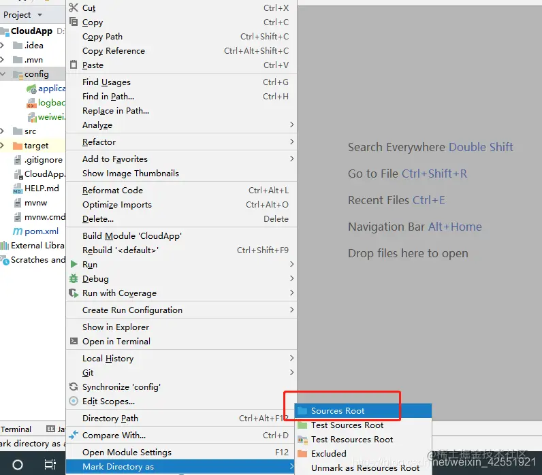Click the Compare With arrows icon
Screen dimensions: 542x475
[x=74, y=435]
